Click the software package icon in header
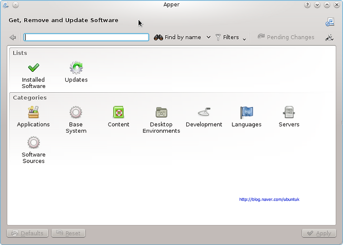This screenshot has width=343, height=245. pyautogui.click(x=330, y=22)
